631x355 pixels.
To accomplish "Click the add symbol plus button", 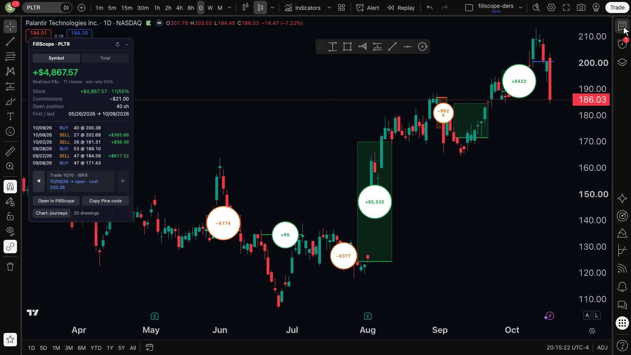I will (81, 7).
